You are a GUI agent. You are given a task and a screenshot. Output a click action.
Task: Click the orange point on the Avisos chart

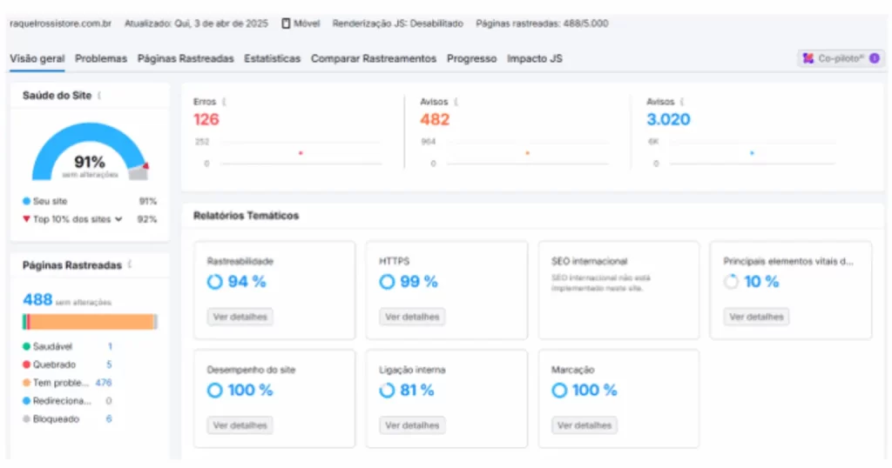point(527,153)
